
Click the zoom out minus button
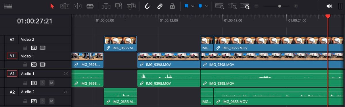[256, 6]
